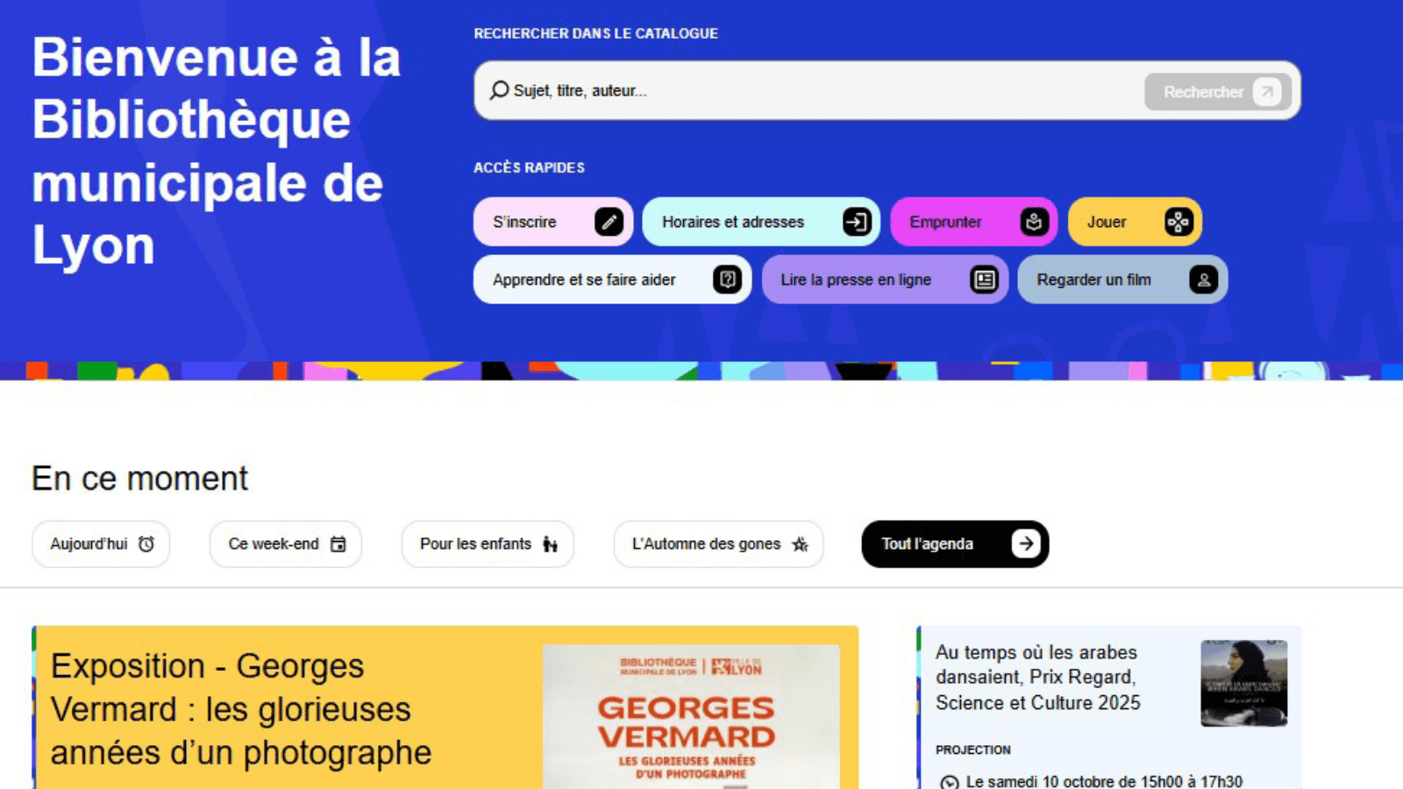This screenshot has width=1403, height=789.
Task: Open Lire la presse en ligne
Action: [885, 280]
